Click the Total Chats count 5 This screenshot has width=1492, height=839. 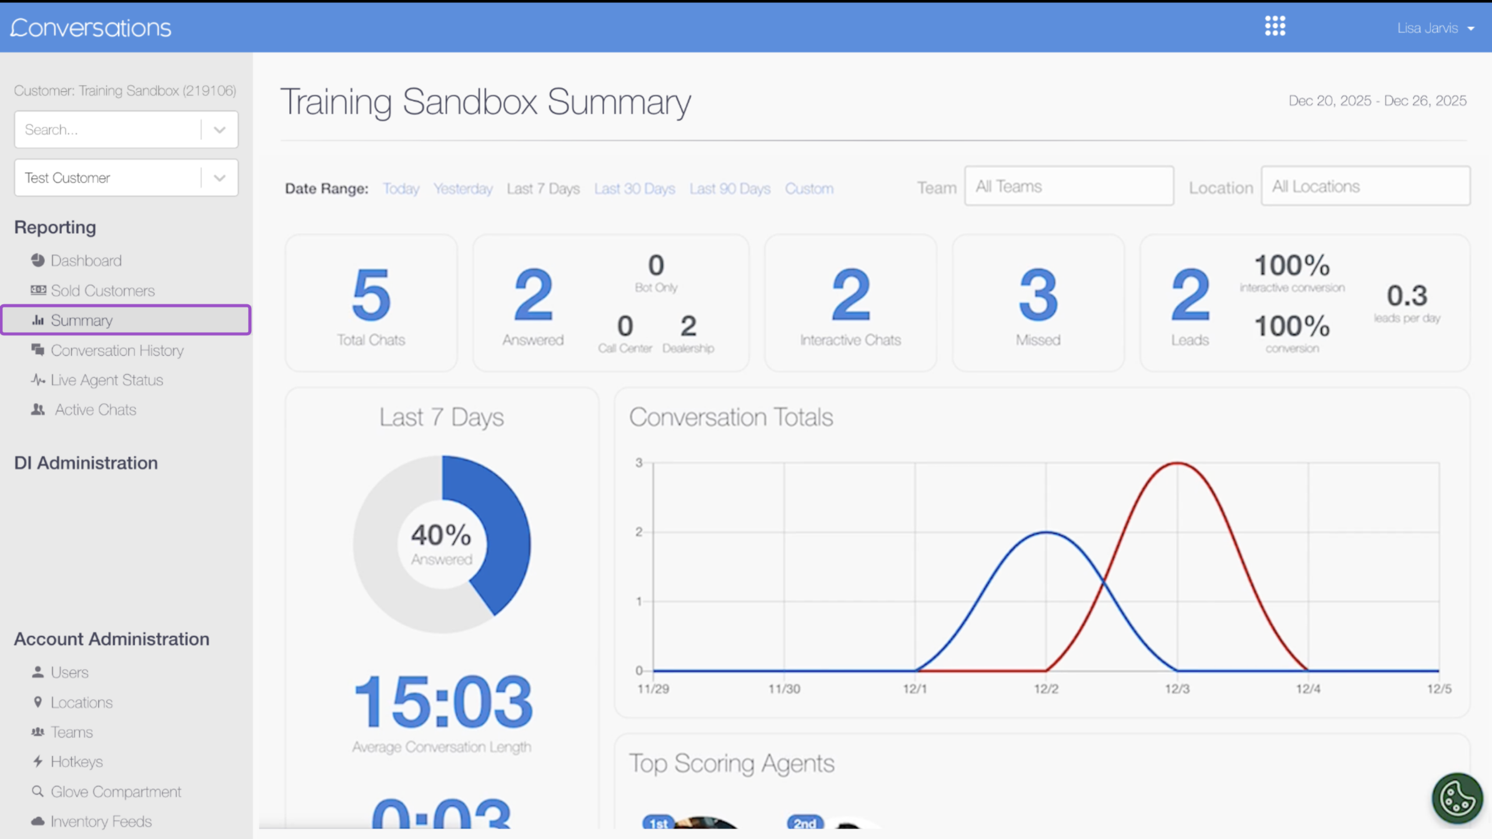(x=371, y=295)
